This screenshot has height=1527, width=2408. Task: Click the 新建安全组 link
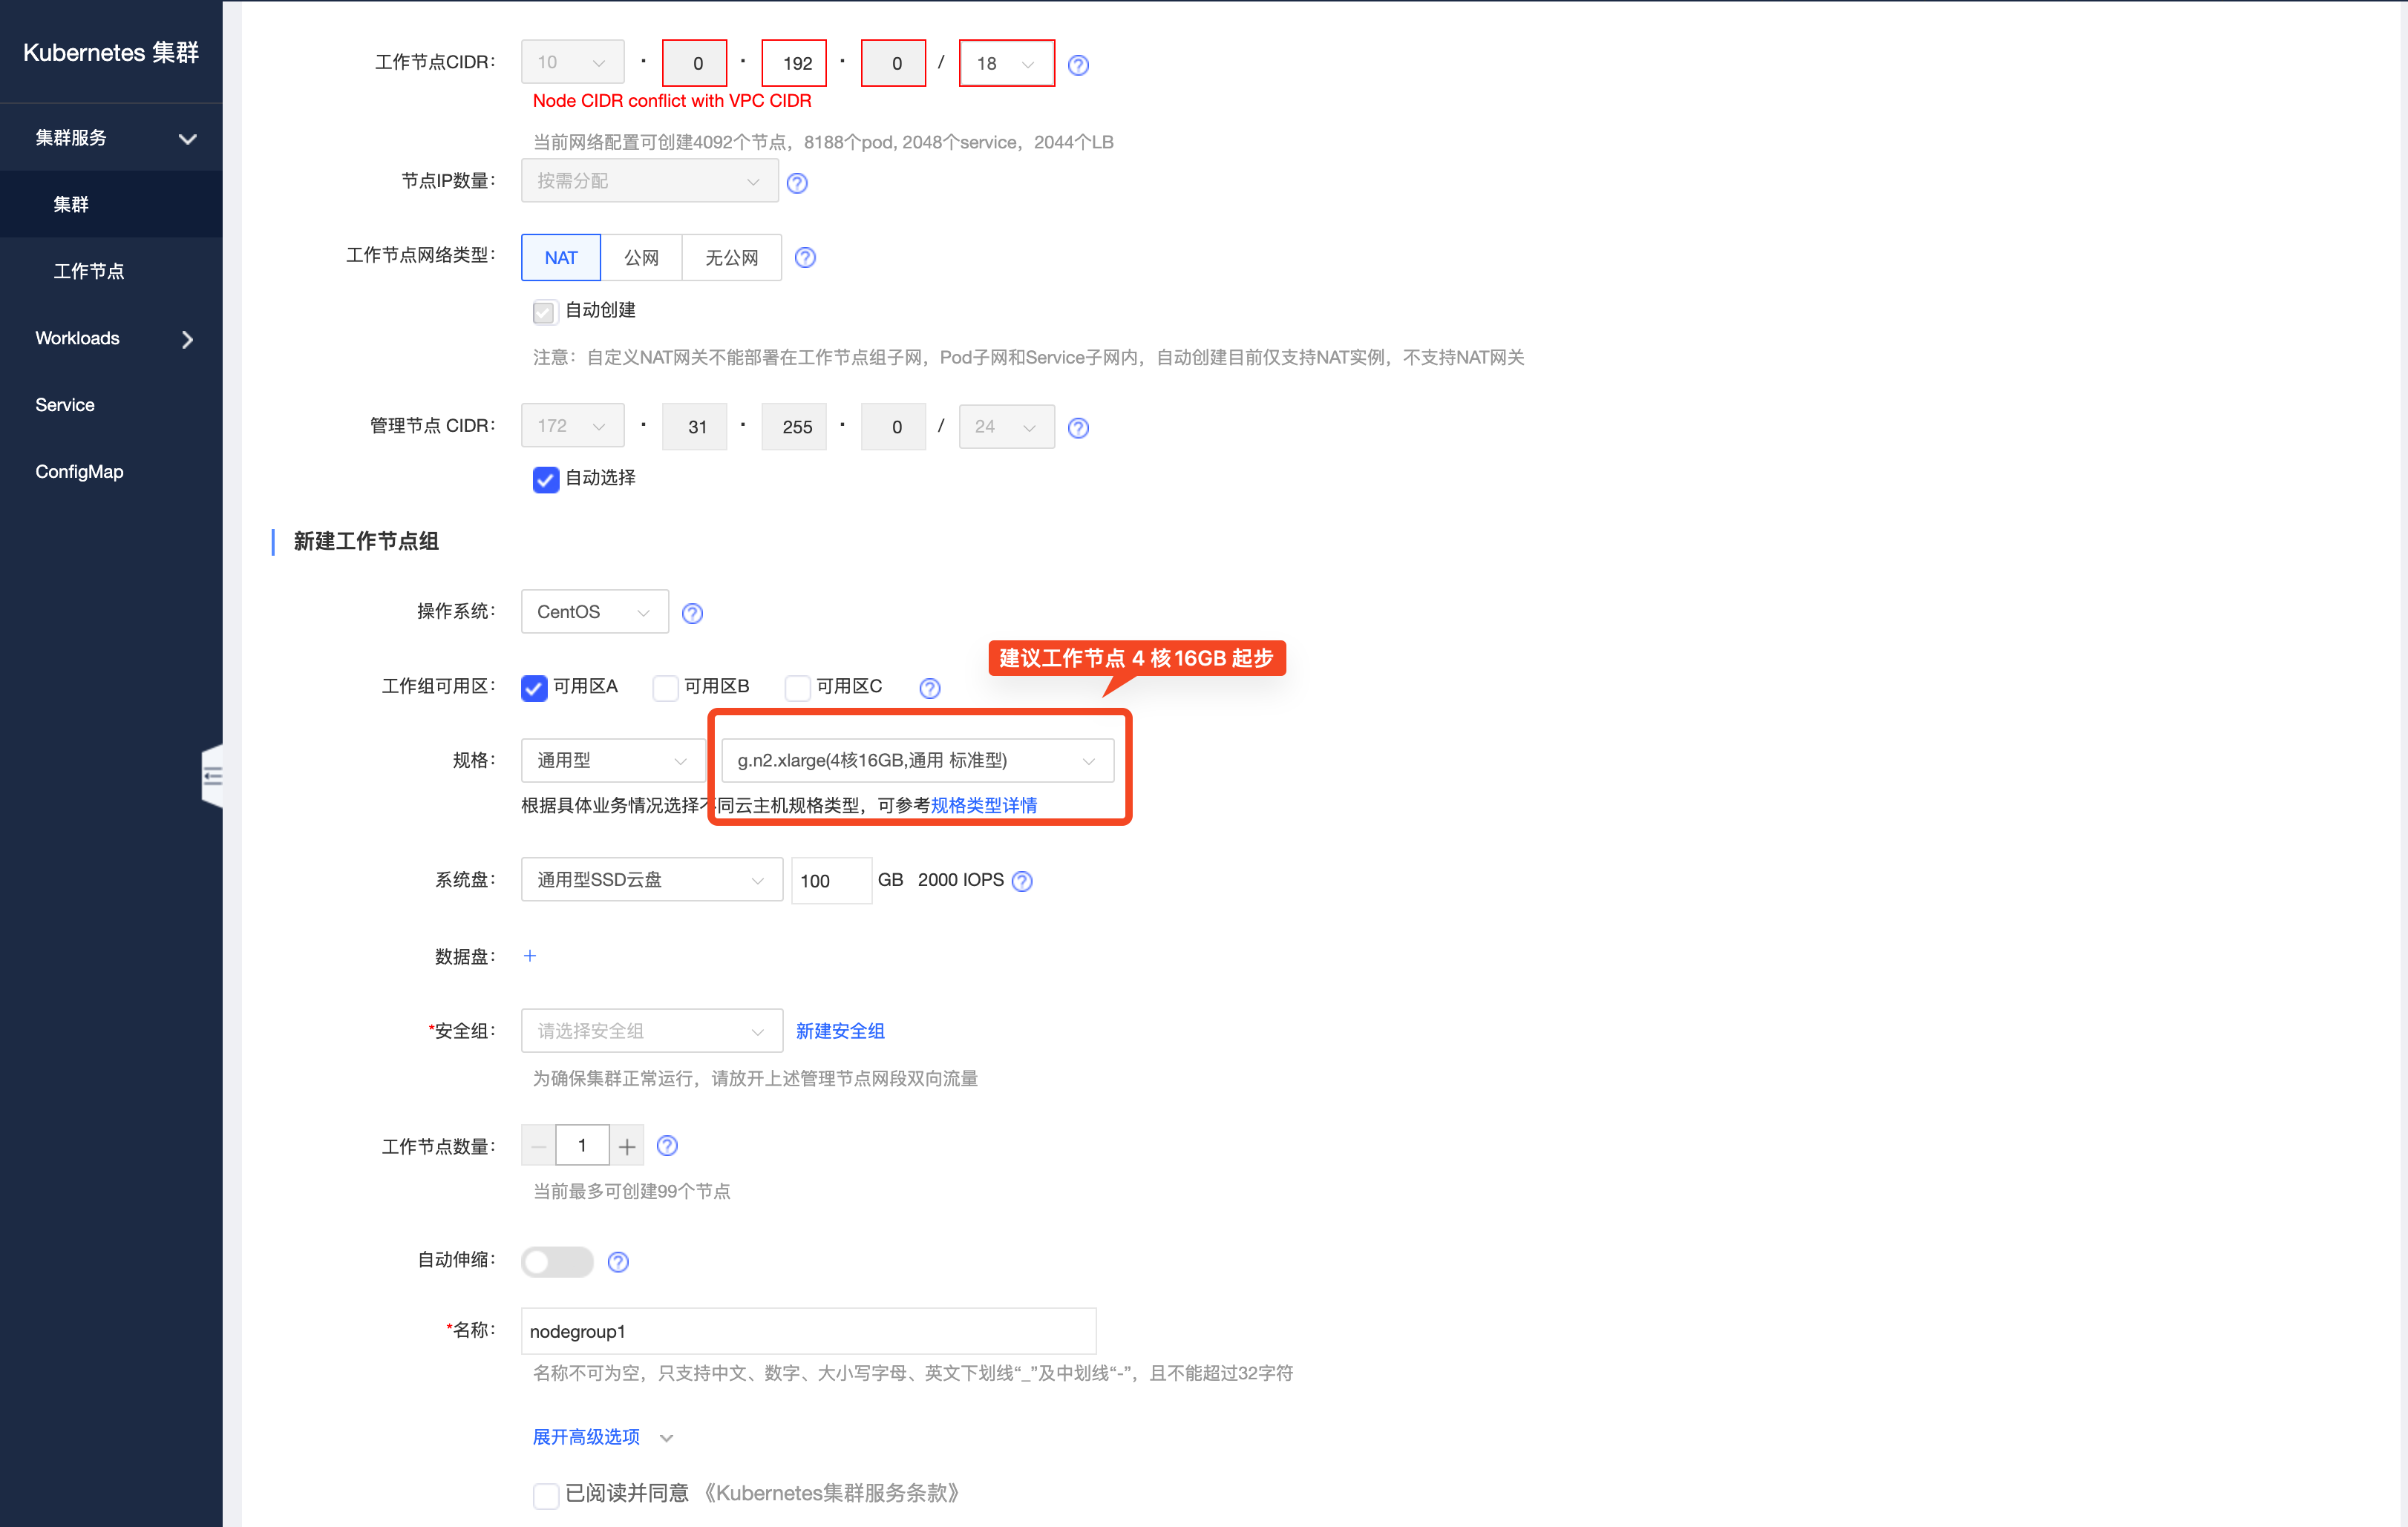tap(839, 1031)
